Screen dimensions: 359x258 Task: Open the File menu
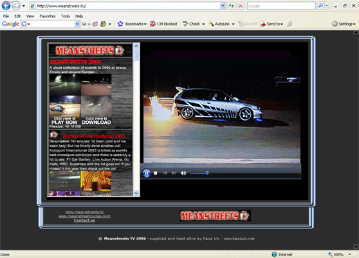pos(6,16)
